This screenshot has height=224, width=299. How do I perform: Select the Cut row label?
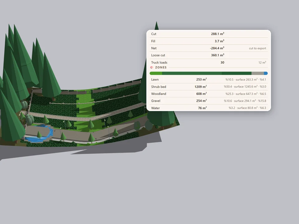(154, 34)
